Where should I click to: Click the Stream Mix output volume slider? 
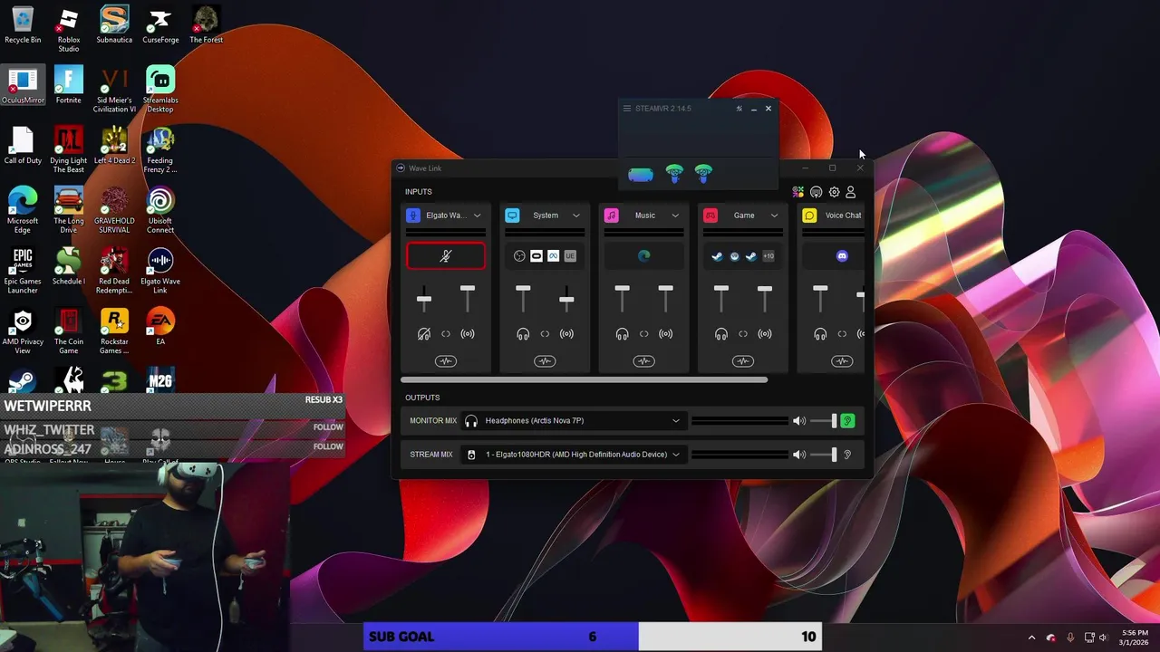coord(824,455)
